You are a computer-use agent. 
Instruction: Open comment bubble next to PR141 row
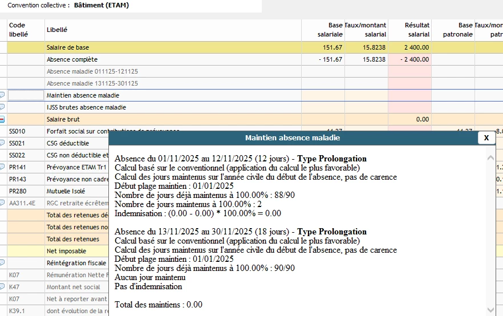(x=2, y=167)
